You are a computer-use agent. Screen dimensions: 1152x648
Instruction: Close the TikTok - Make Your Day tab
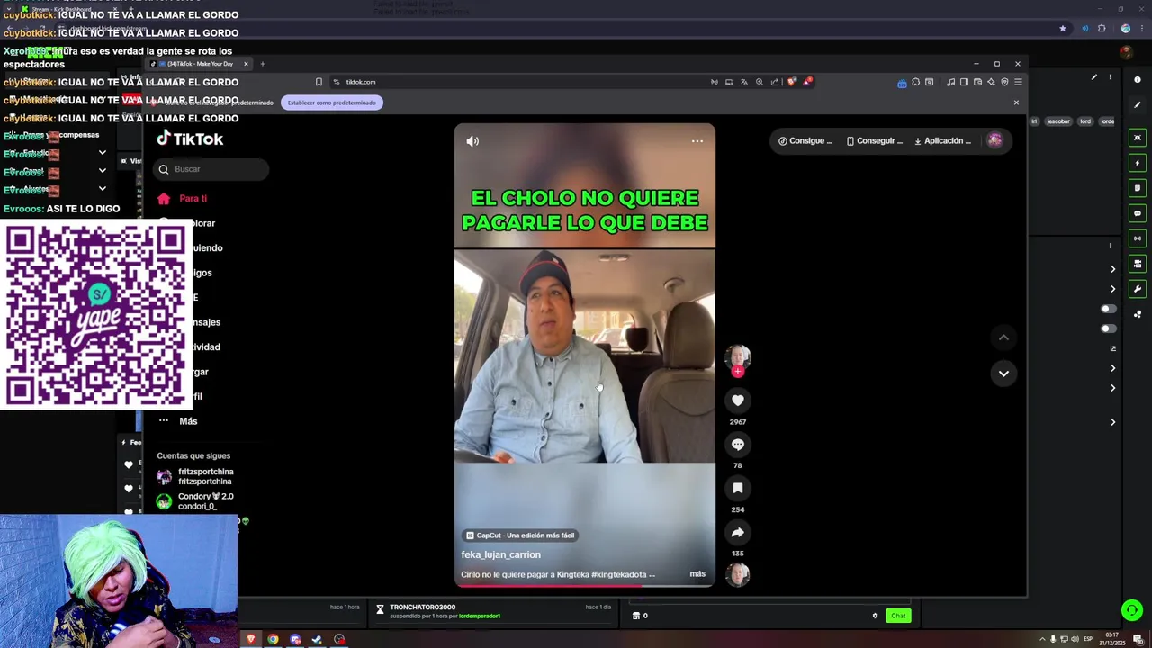pos(246,64)
